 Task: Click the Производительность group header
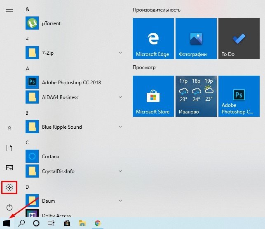point(157,10)
